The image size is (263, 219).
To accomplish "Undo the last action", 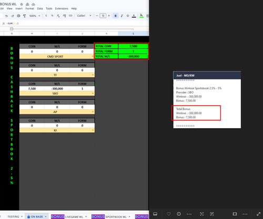I will (7, 16).
